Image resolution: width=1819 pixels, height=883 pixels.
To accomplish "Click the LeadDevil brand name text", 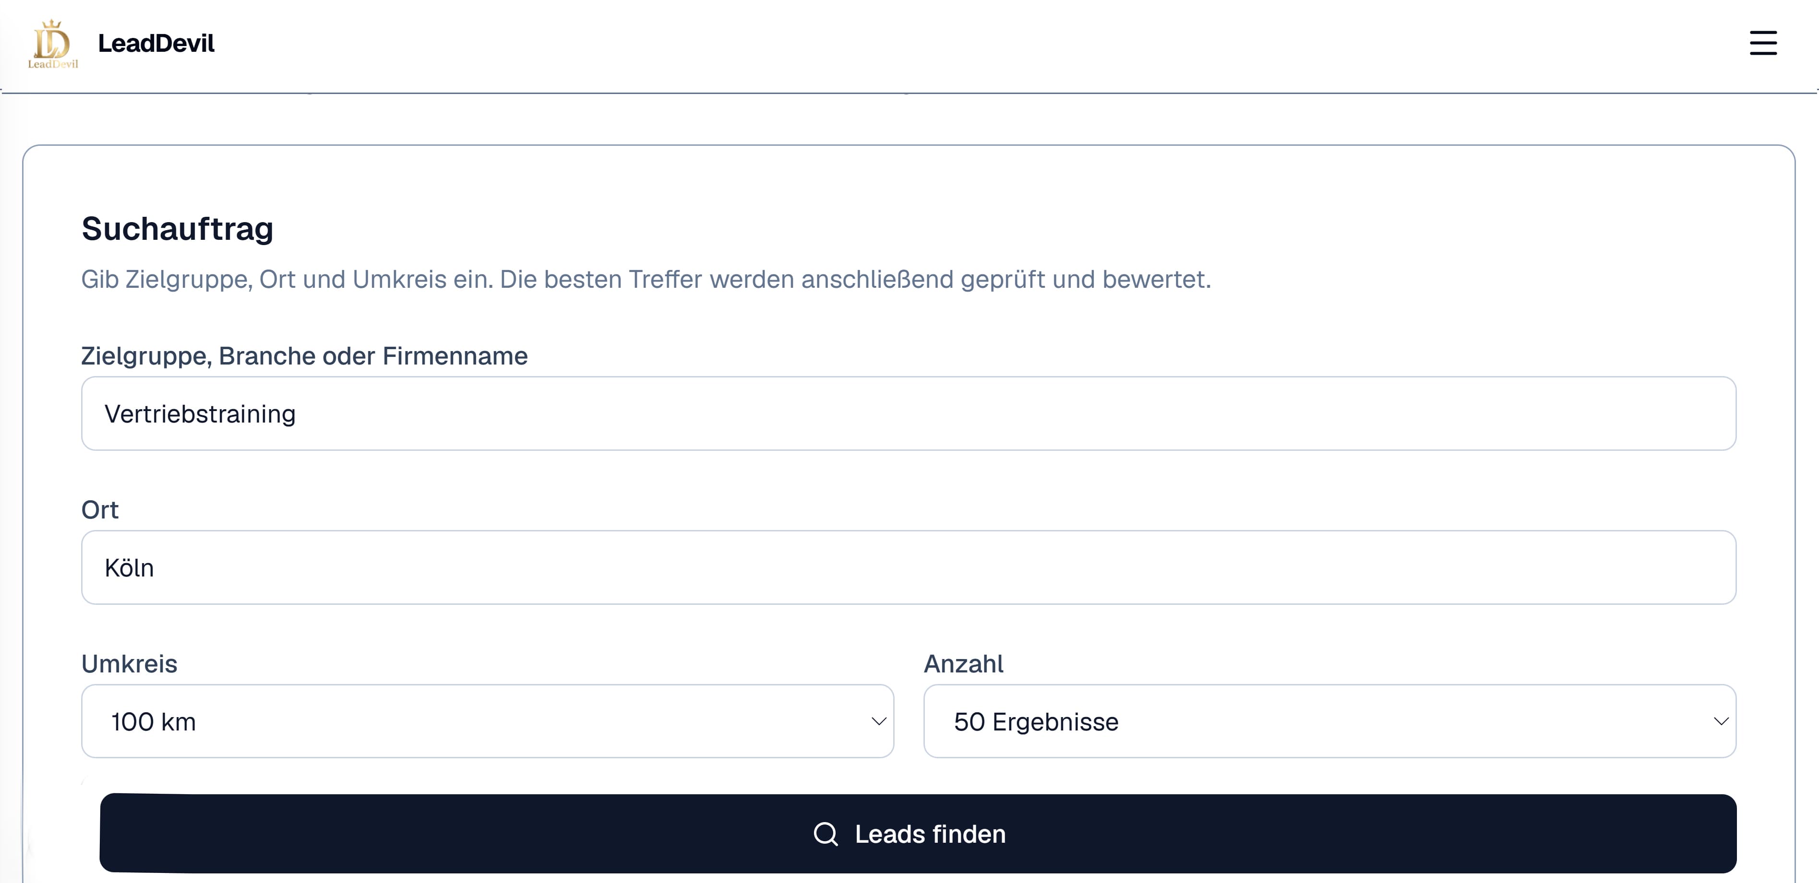I will point(156,43).
